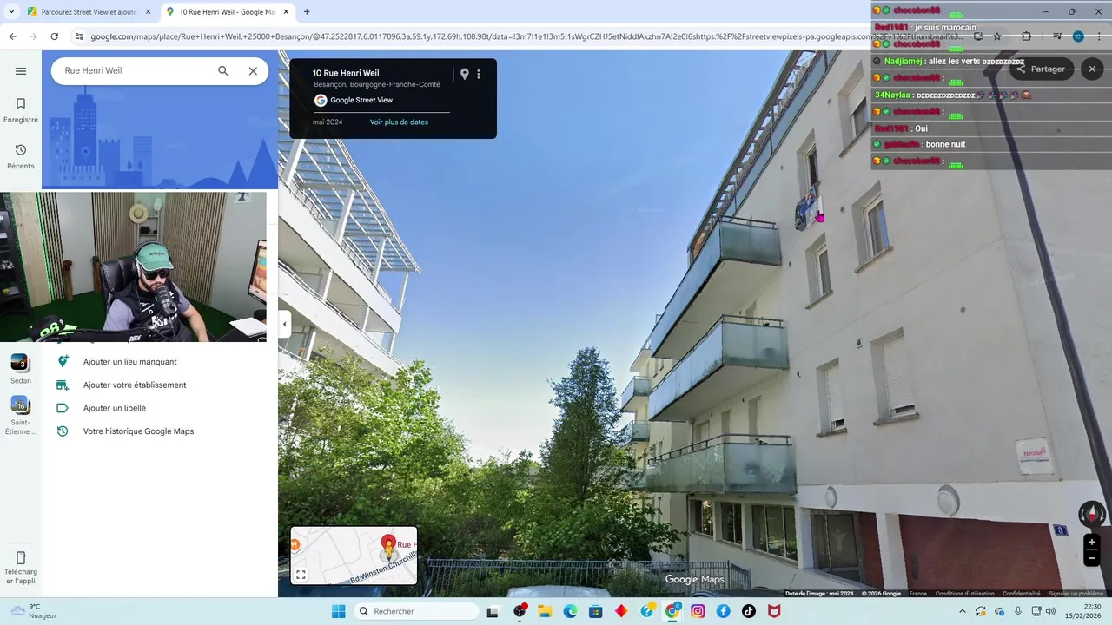Image resolution: width=1112 pixels, height=625 pixels.
Task: Open the Google Maps hamburger menu
Action: [x=21, y=71]
